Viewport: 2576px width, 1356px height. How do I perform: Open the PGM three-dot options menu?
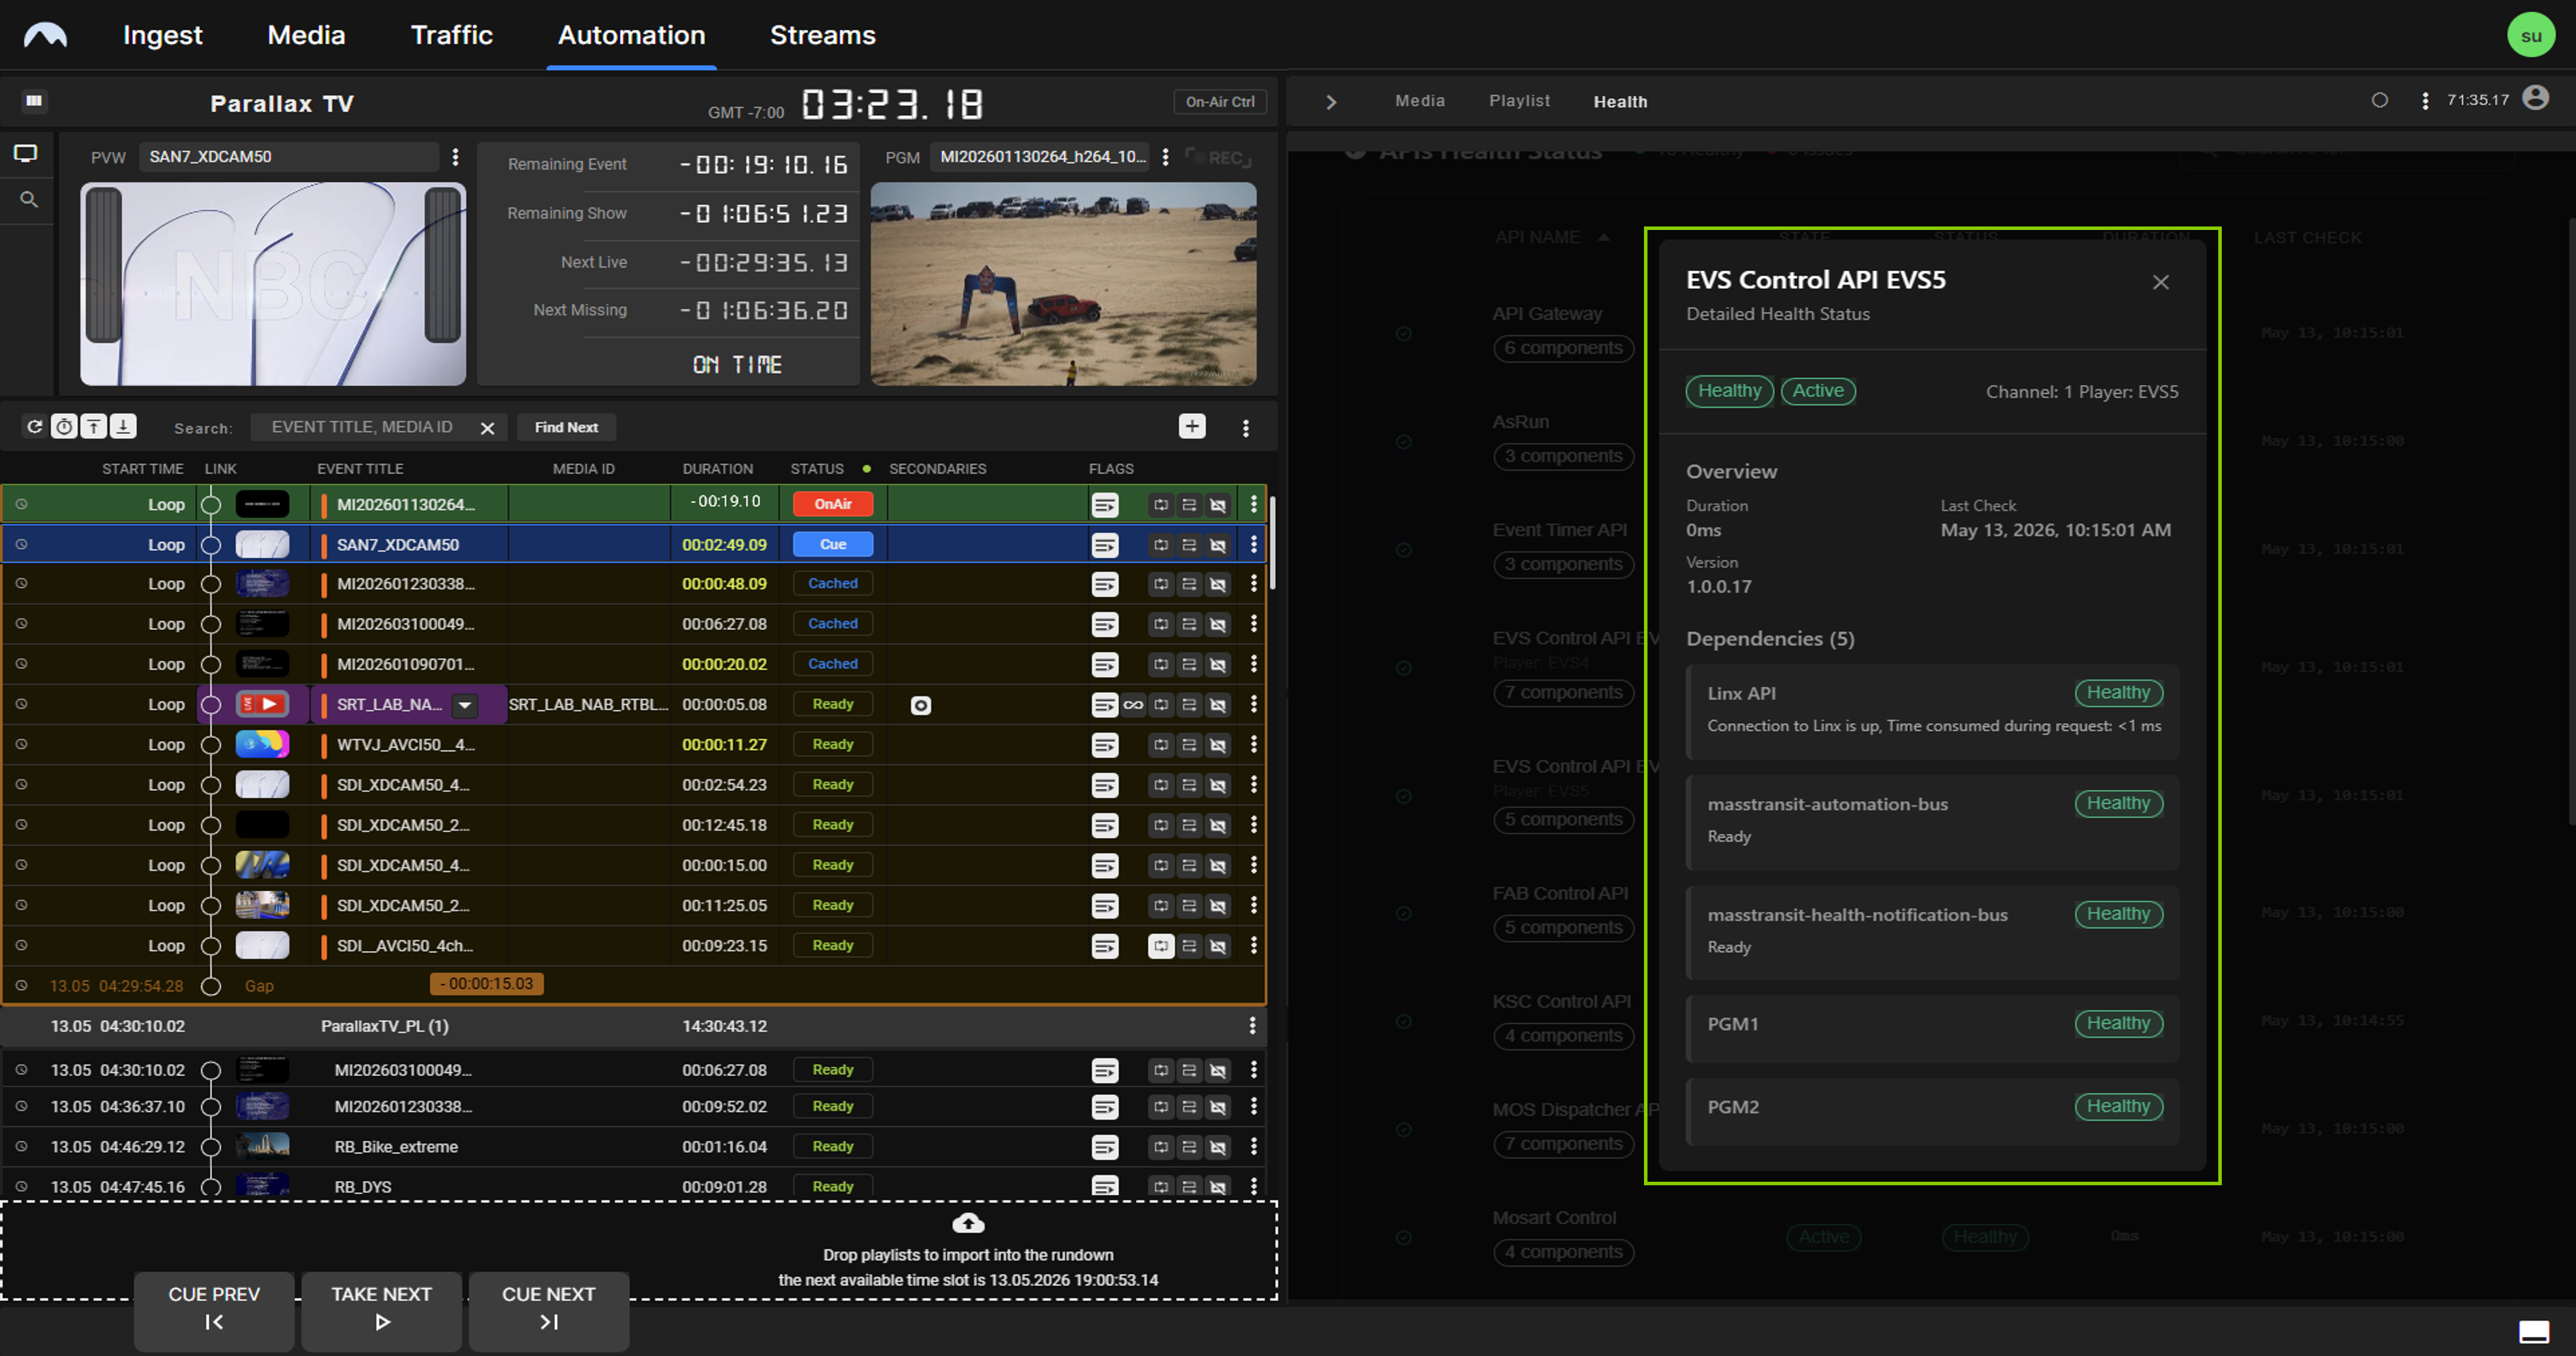1165,157
